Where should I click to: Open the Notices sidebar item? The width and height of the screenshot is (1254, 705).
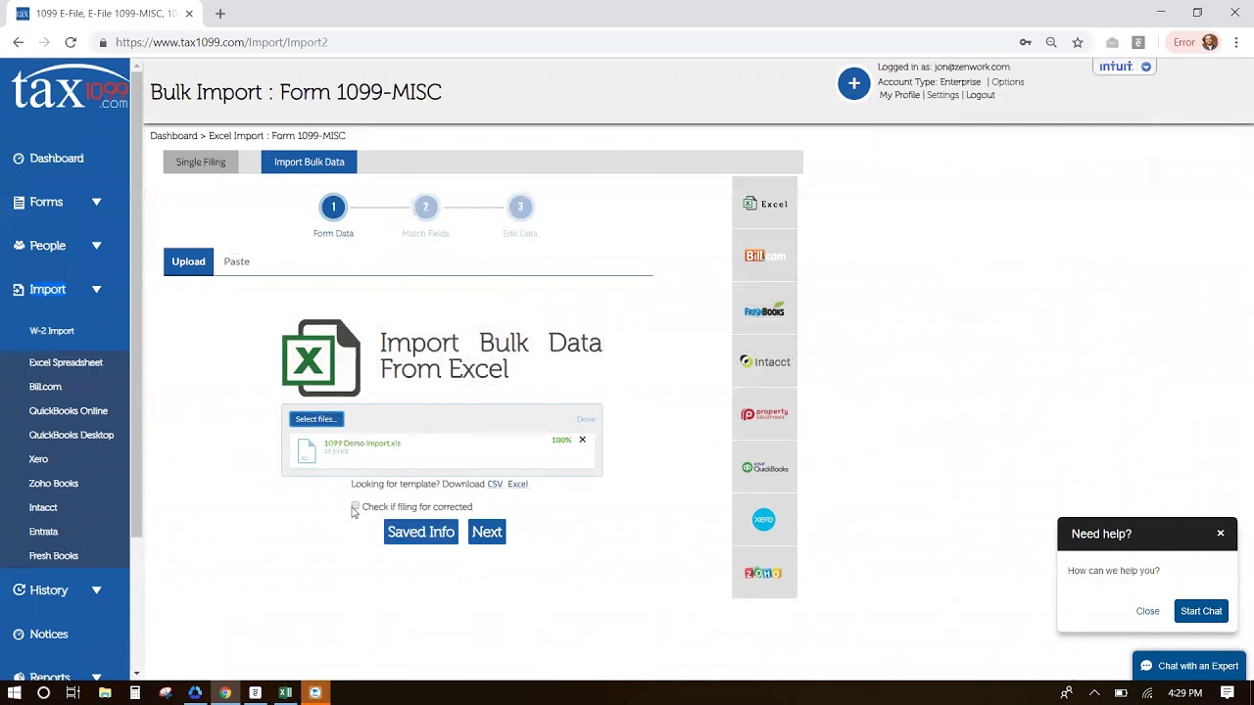(x=40, y=634)
